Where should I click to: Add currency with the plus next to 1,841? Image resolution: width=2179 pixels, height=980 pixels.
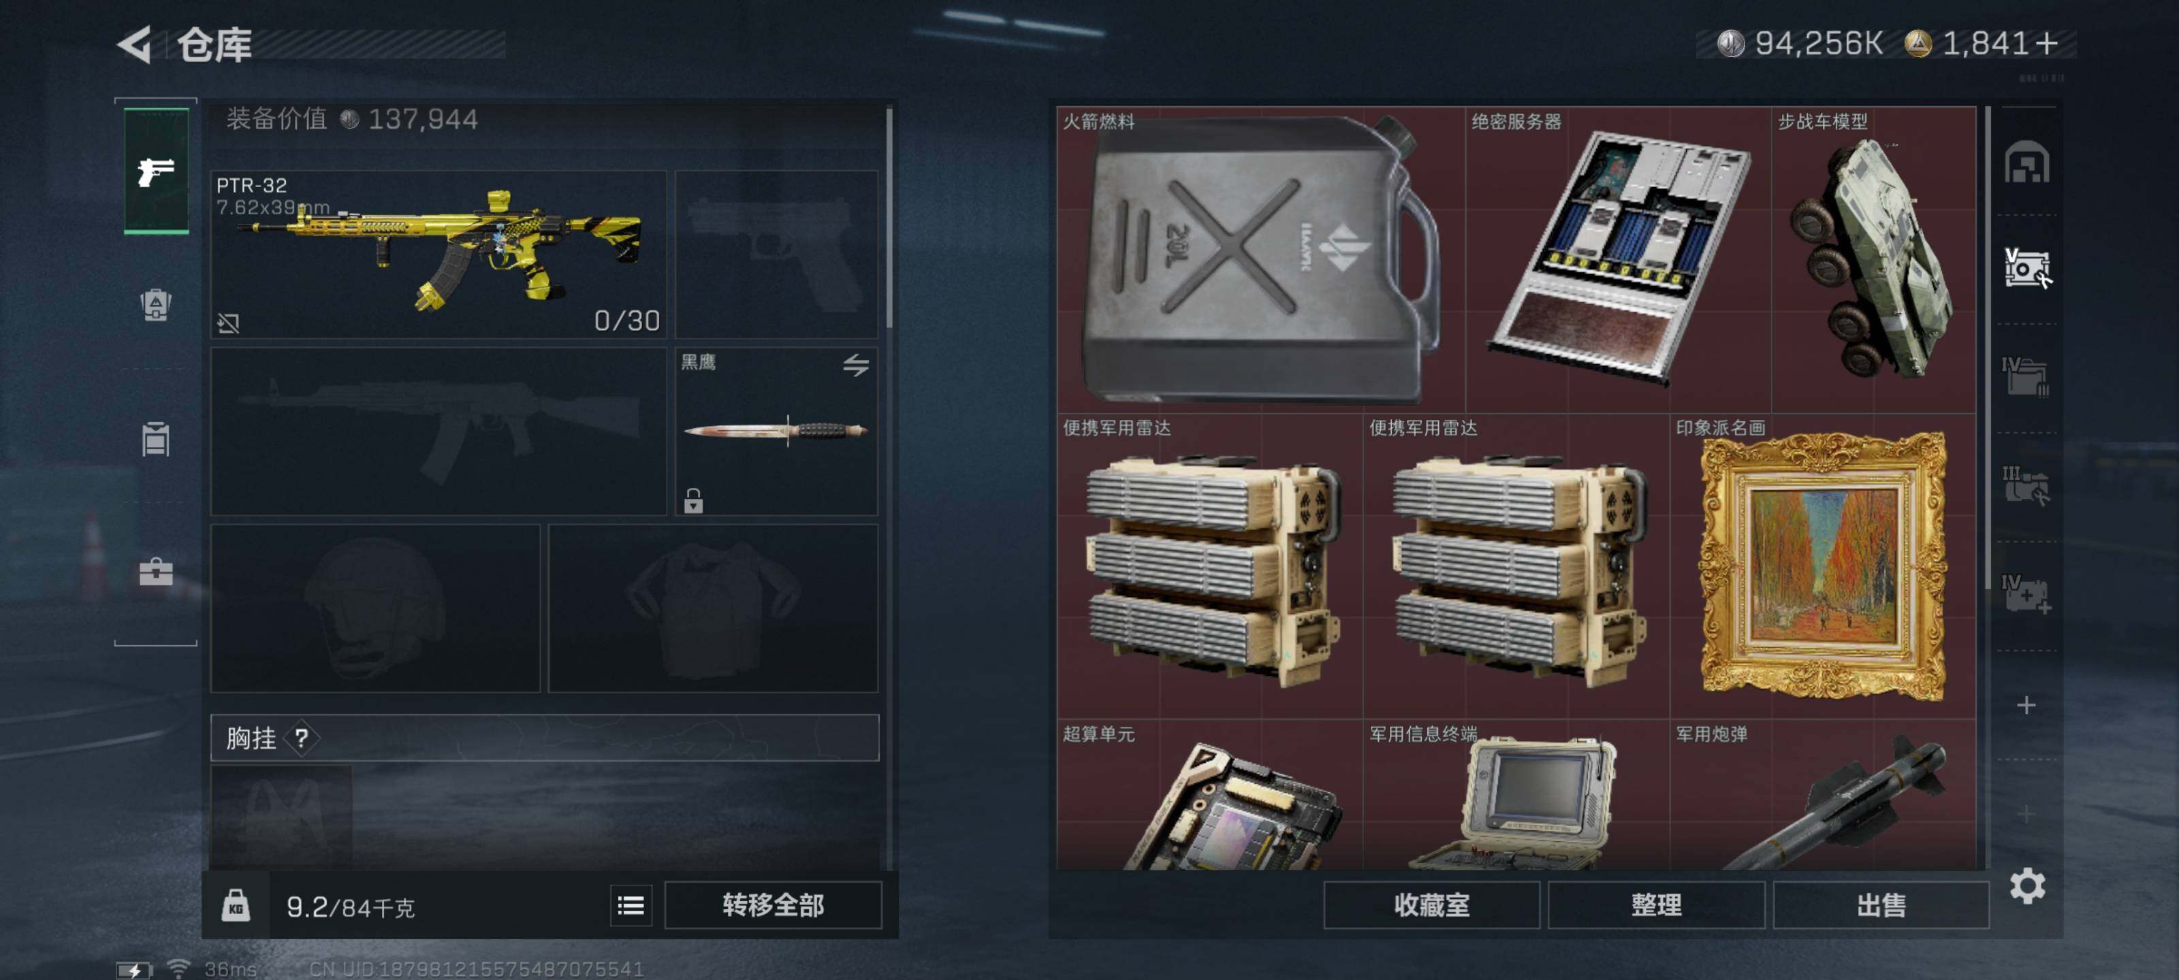[x=2046, y=43]
